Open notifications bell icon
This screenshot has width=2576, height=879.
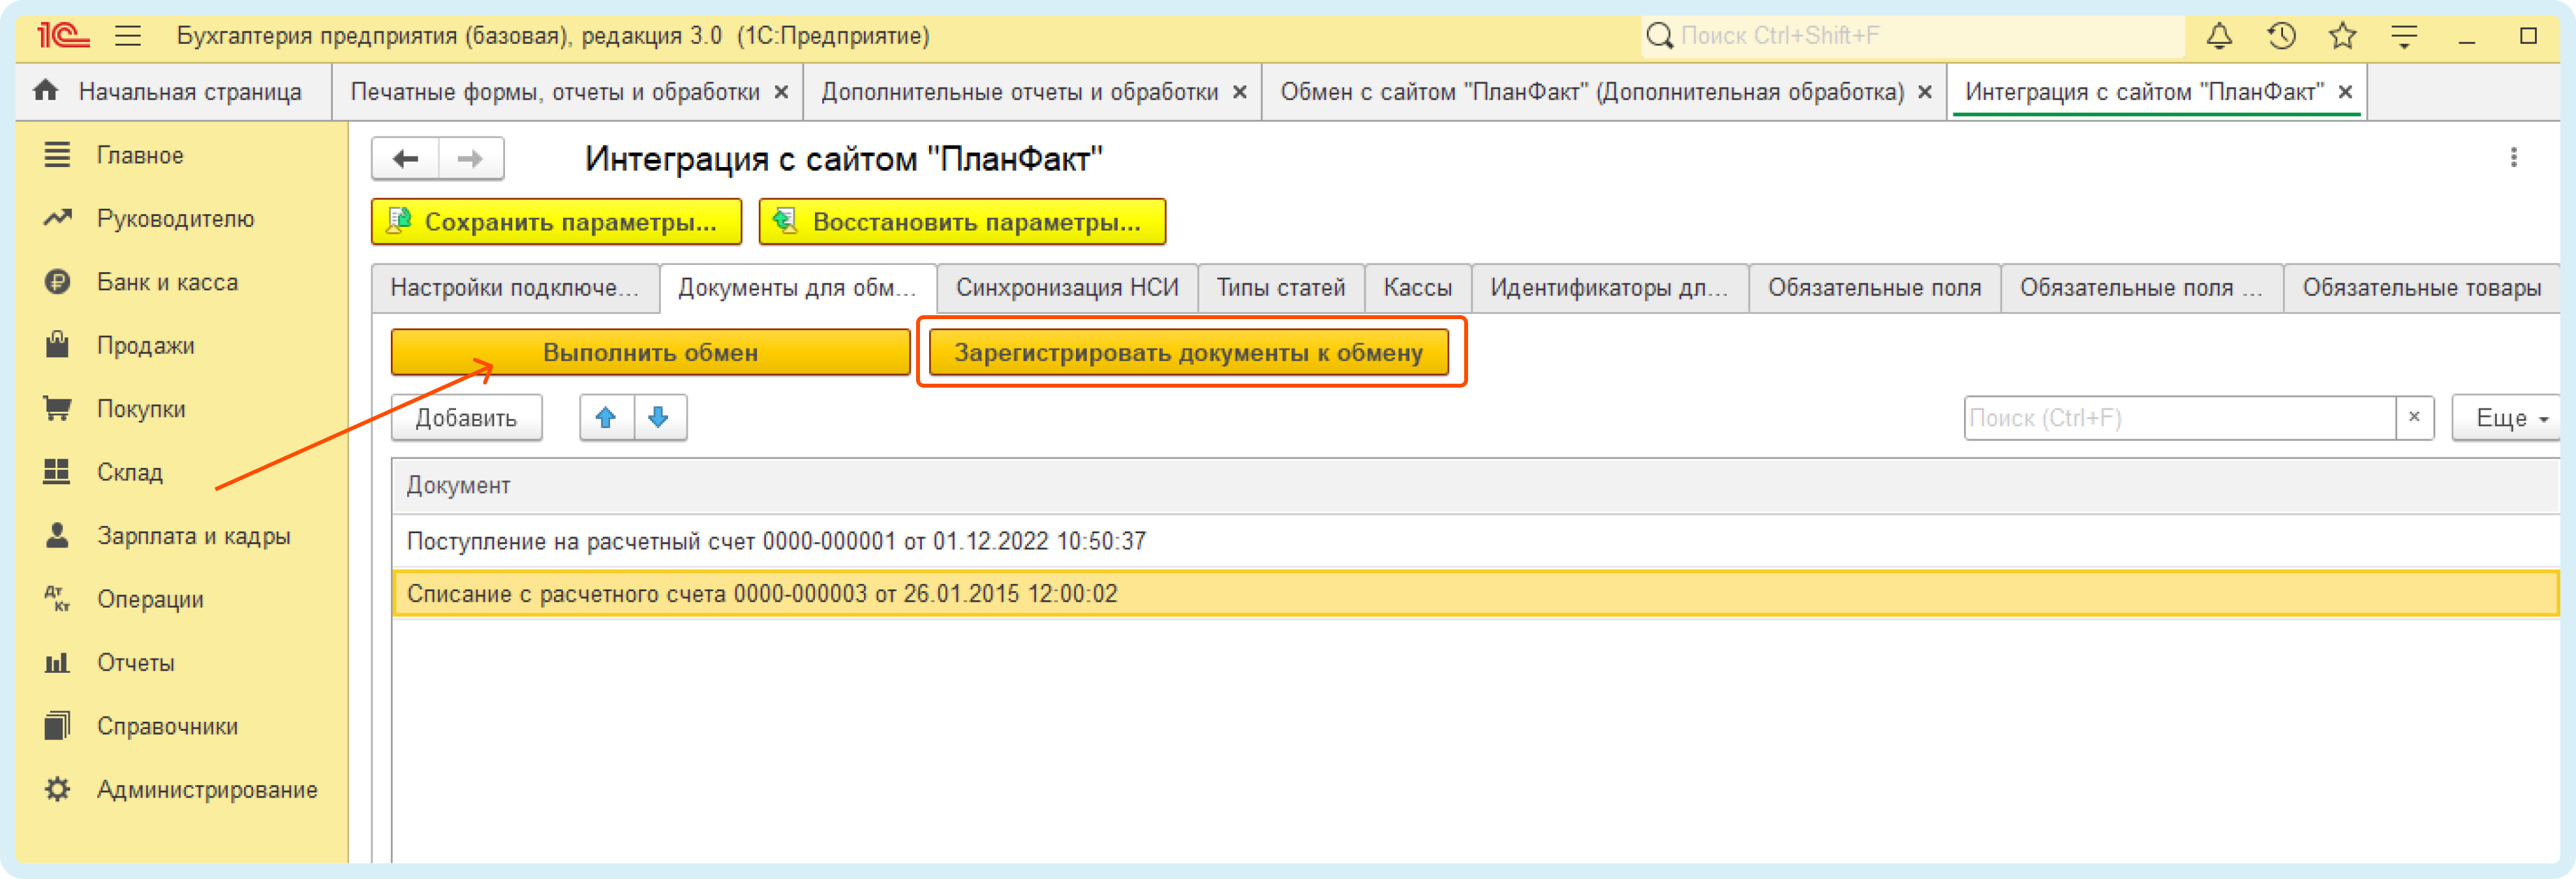click(x=2219, y=37)
